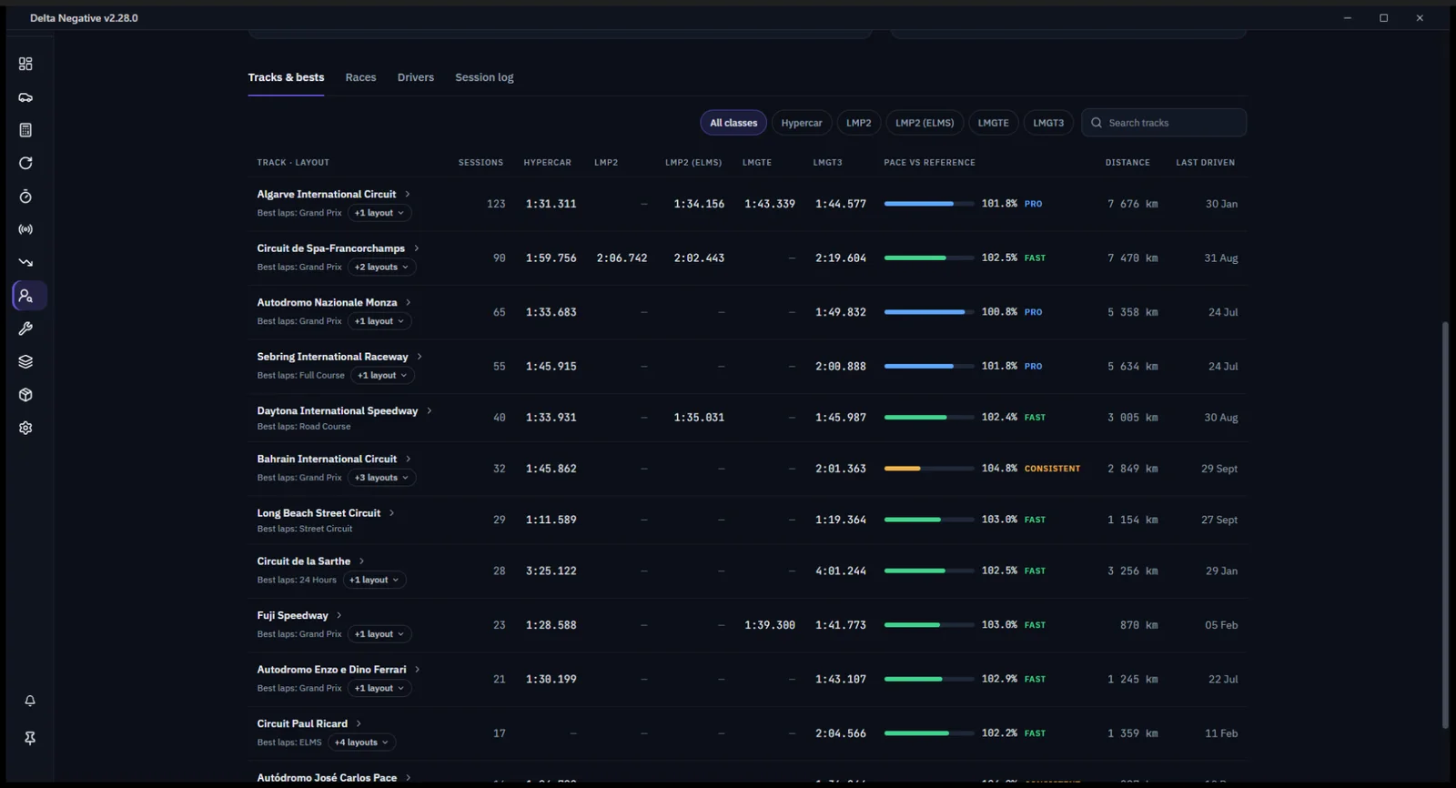Open Autodromo Nazionale Monza track
The height and width of the screenshot is (788, 1456).
tap(327, 302)
